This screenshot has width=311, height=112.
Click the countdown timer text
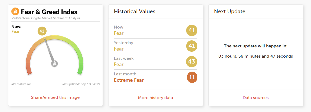coord(256,56)
